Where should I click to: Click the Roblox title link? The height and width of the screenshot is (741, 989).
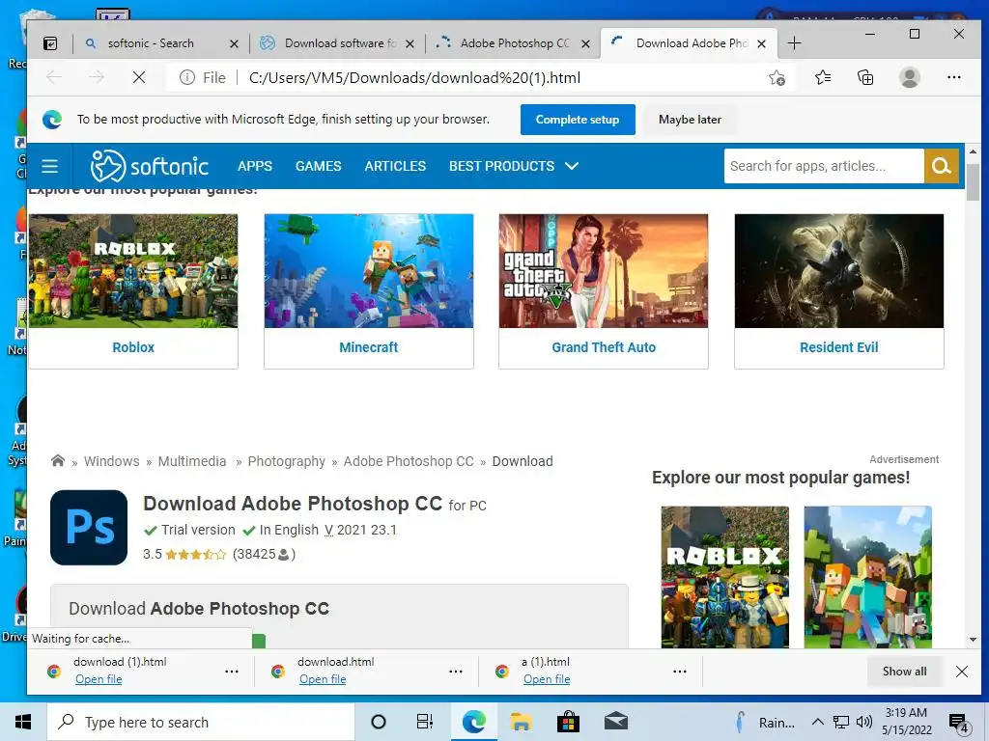coord(133,347)
